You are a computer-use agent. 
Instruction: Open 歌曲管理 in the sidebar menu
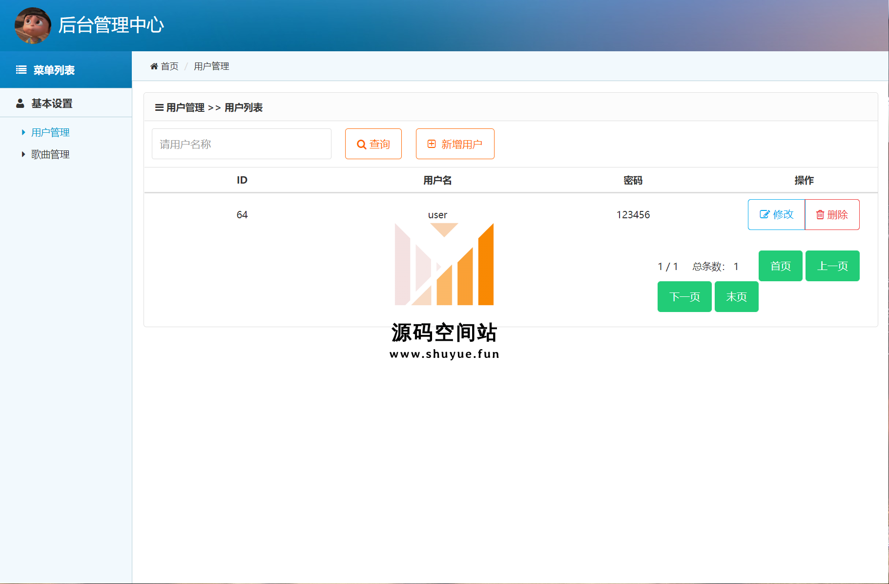(50, 154)
